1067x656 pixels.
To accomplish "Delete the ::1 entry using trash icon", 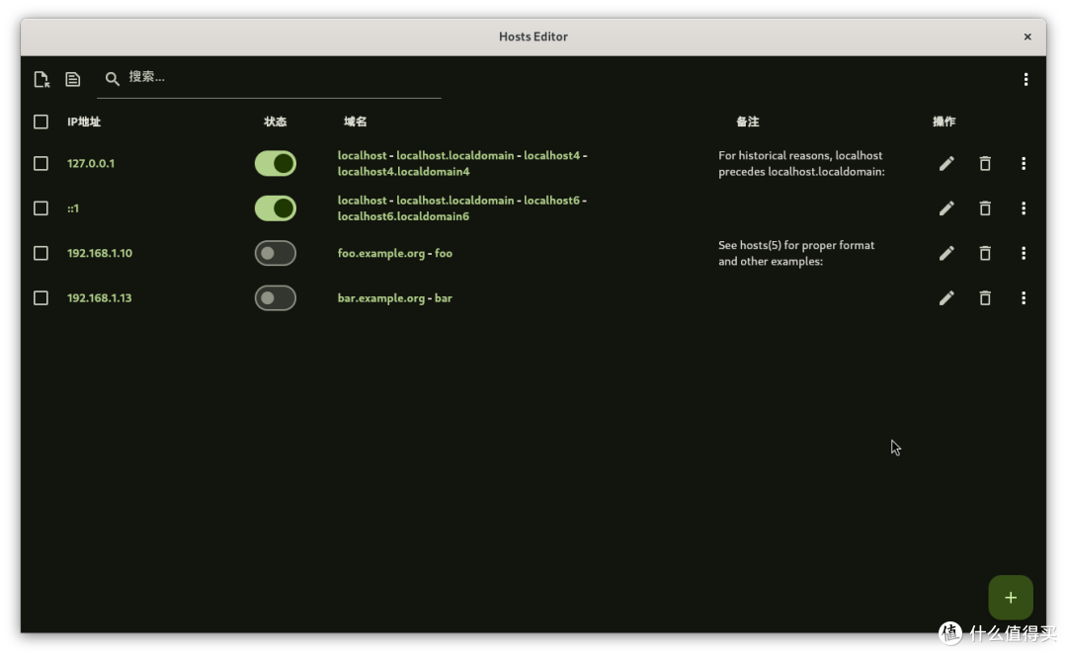I will [x=985, y=208].
